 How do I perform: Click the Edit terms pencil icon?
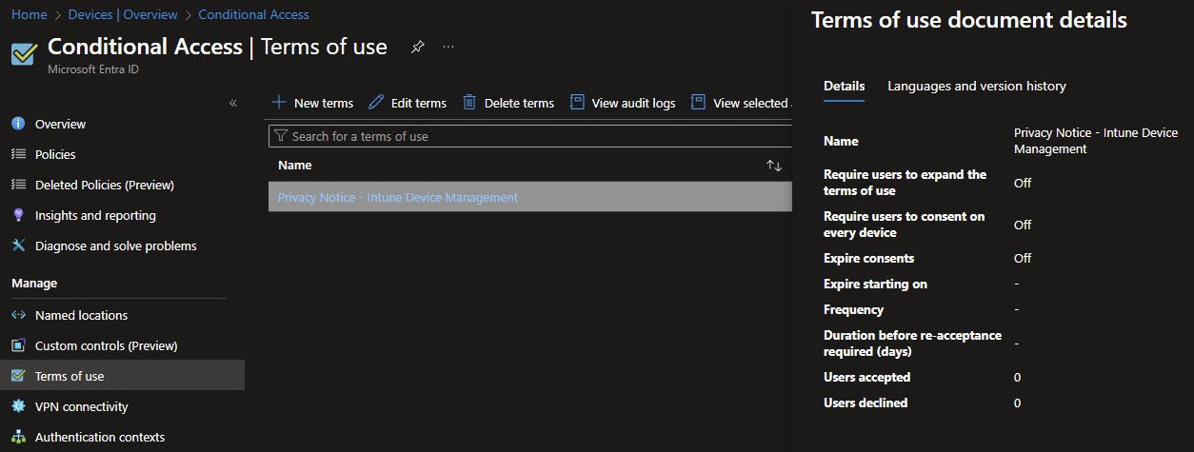tap(376, 103)
